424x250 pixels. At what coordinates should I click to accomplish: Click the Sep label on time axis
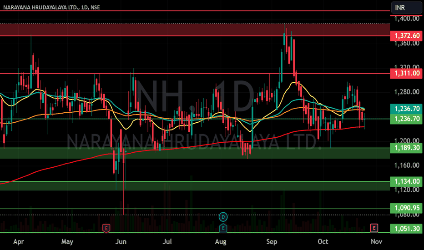coord(272,242)
